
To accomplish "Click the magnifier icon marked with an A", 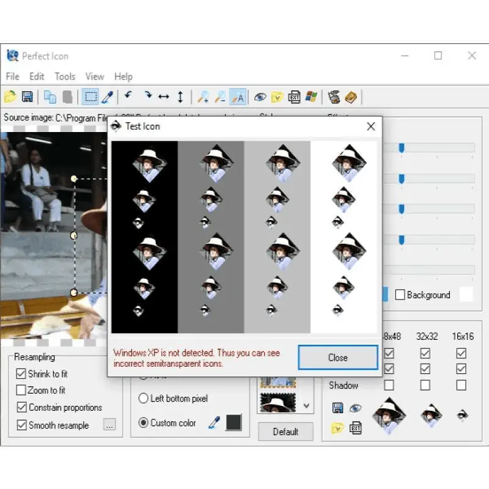I will (238, 97).
